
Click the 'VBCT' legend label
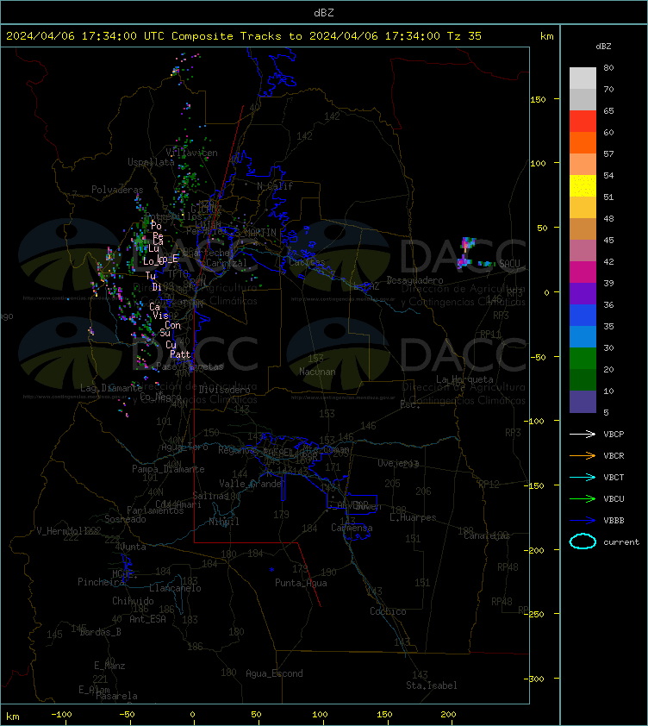click(x=614, y=477)
